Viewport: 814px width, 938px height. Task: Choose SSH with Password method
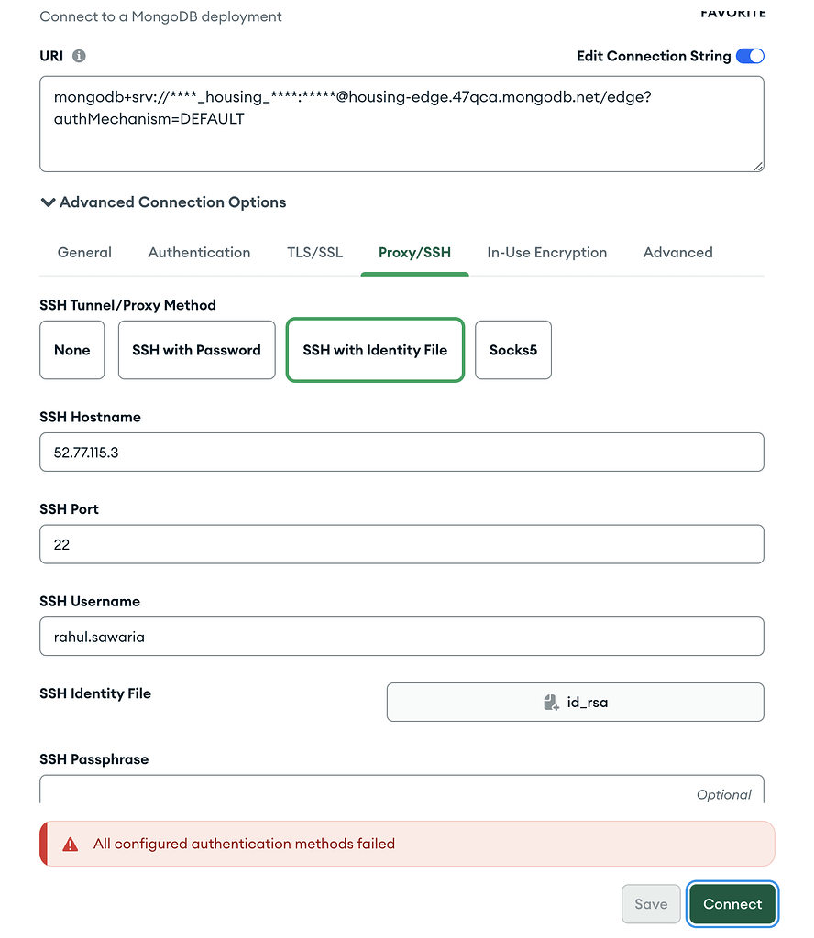[196, 350]
